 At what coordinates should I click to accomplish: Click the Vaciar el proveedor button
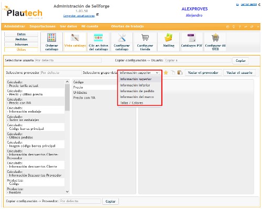203,72
